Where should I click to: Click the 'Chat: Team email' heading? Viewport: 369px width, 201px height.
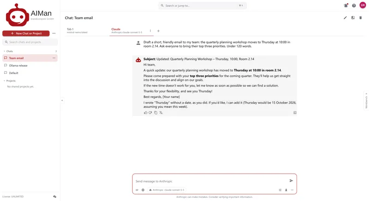[79, 18]
